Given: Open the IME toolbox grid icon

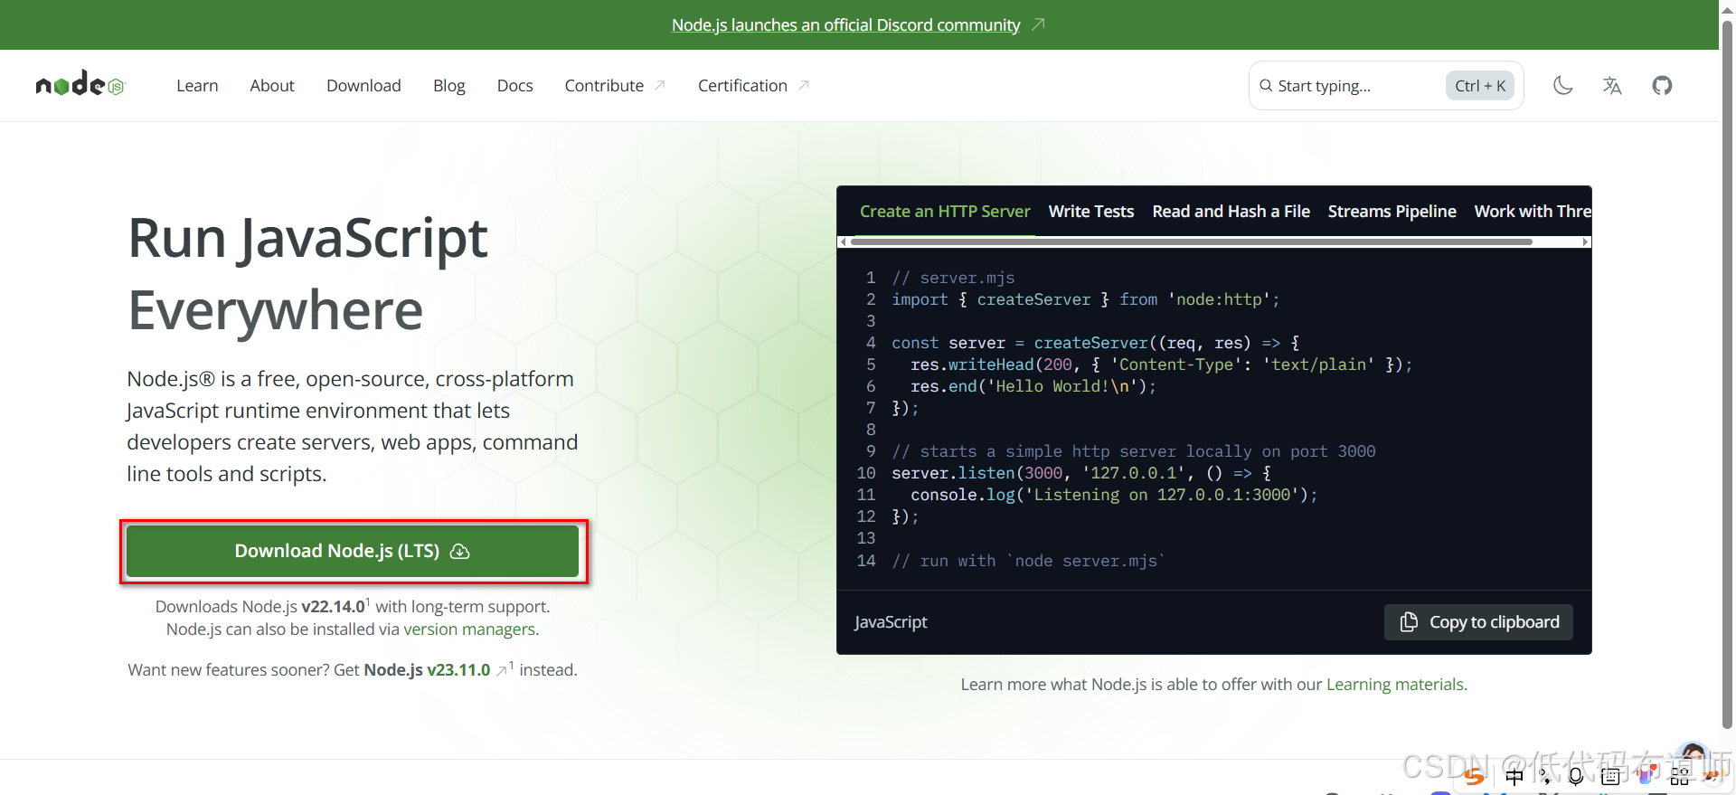Looking at the screenshot, I should tap(1680, 776).
